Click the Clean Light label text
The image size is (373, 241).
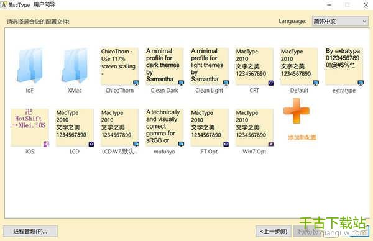(x=210, y=90)
